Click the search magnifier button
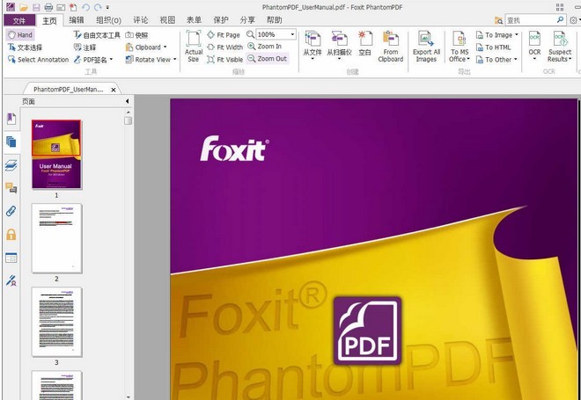This screenshot has width=581, height=400. 560,19
